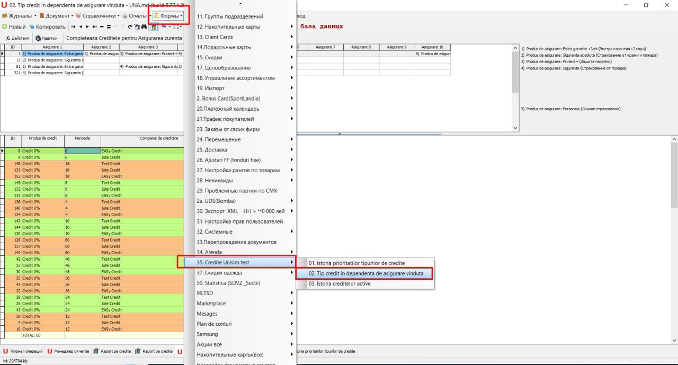This screenshot has height=365, width=678.
Task: Jump to the first record using toolbar arrow
Action: [74, 26]
